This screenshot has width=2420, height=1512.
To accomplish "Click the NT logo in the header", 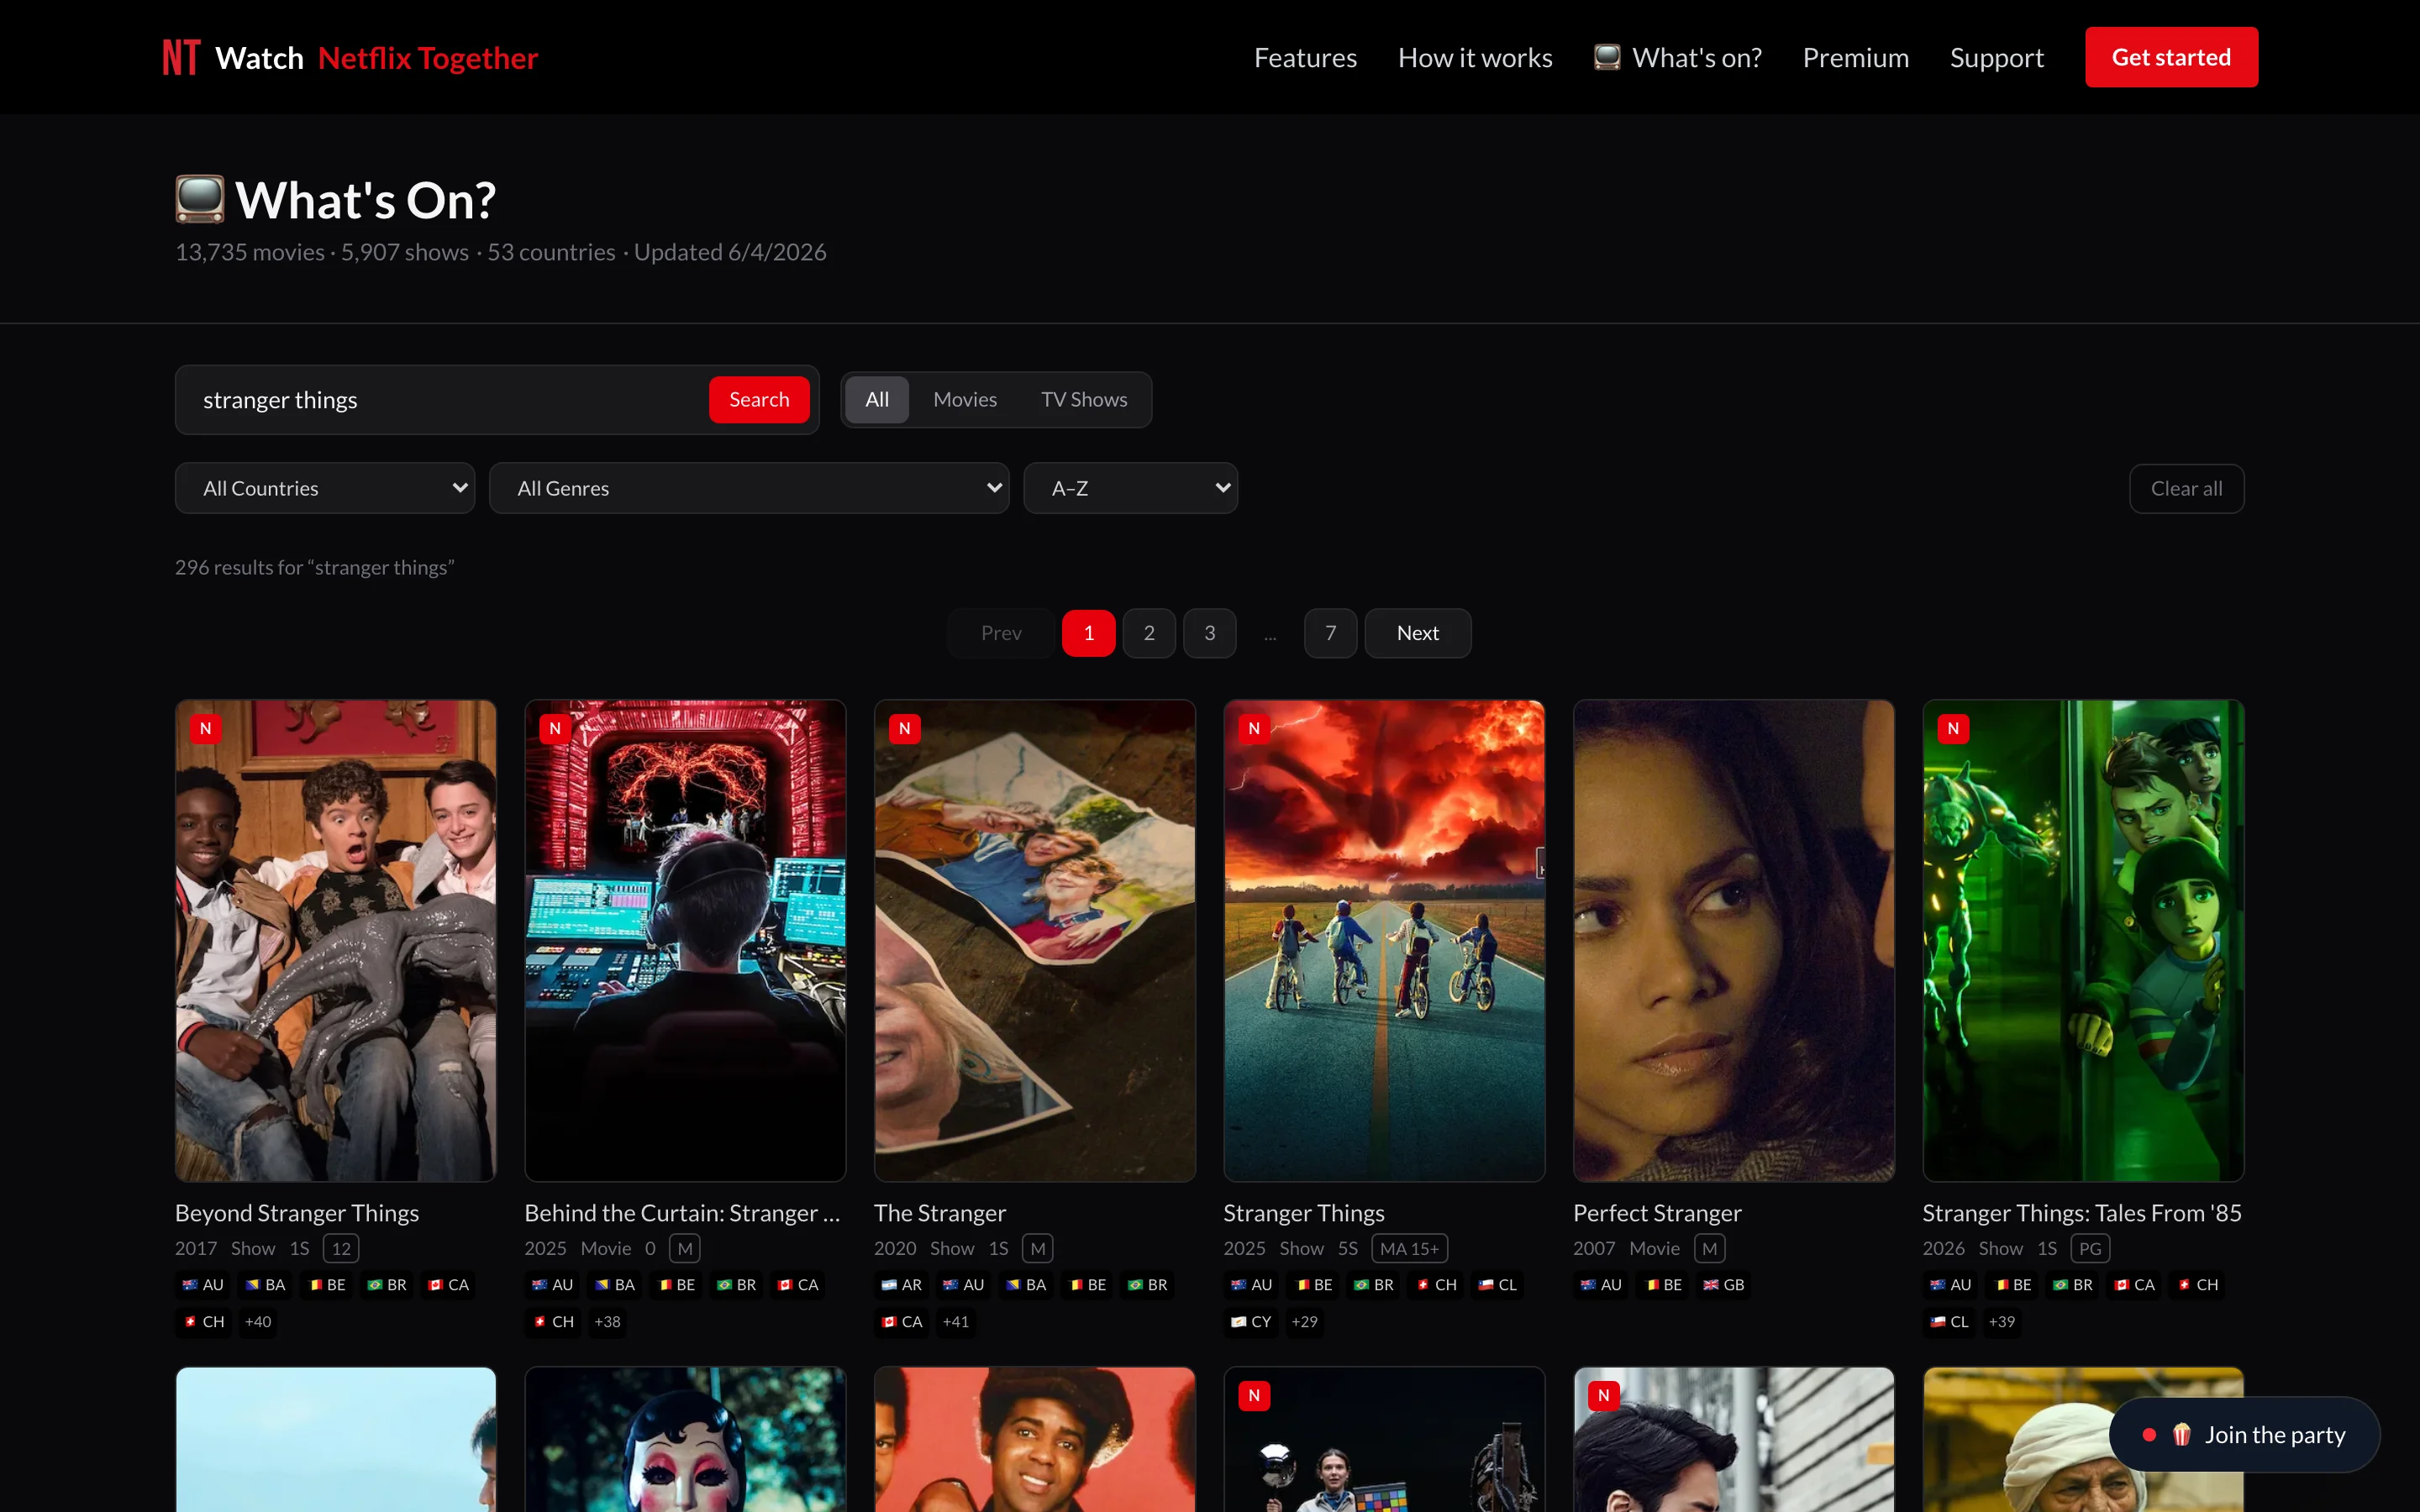I will 181,57.
